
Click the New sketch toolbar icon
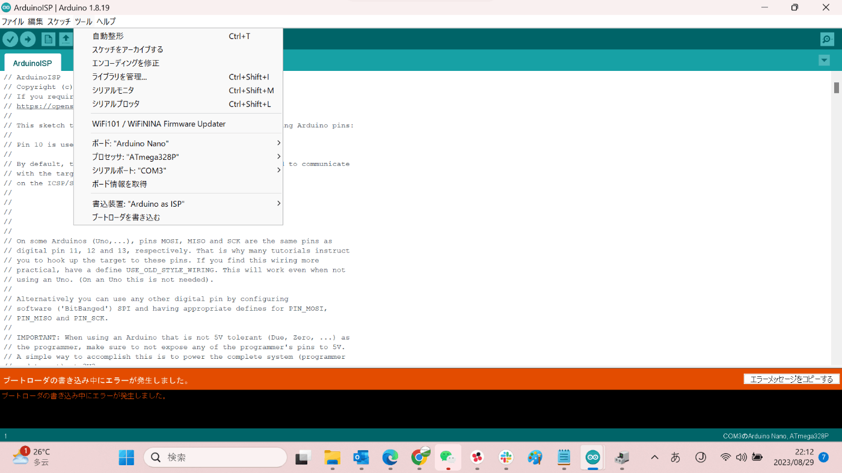click(48, 39)
